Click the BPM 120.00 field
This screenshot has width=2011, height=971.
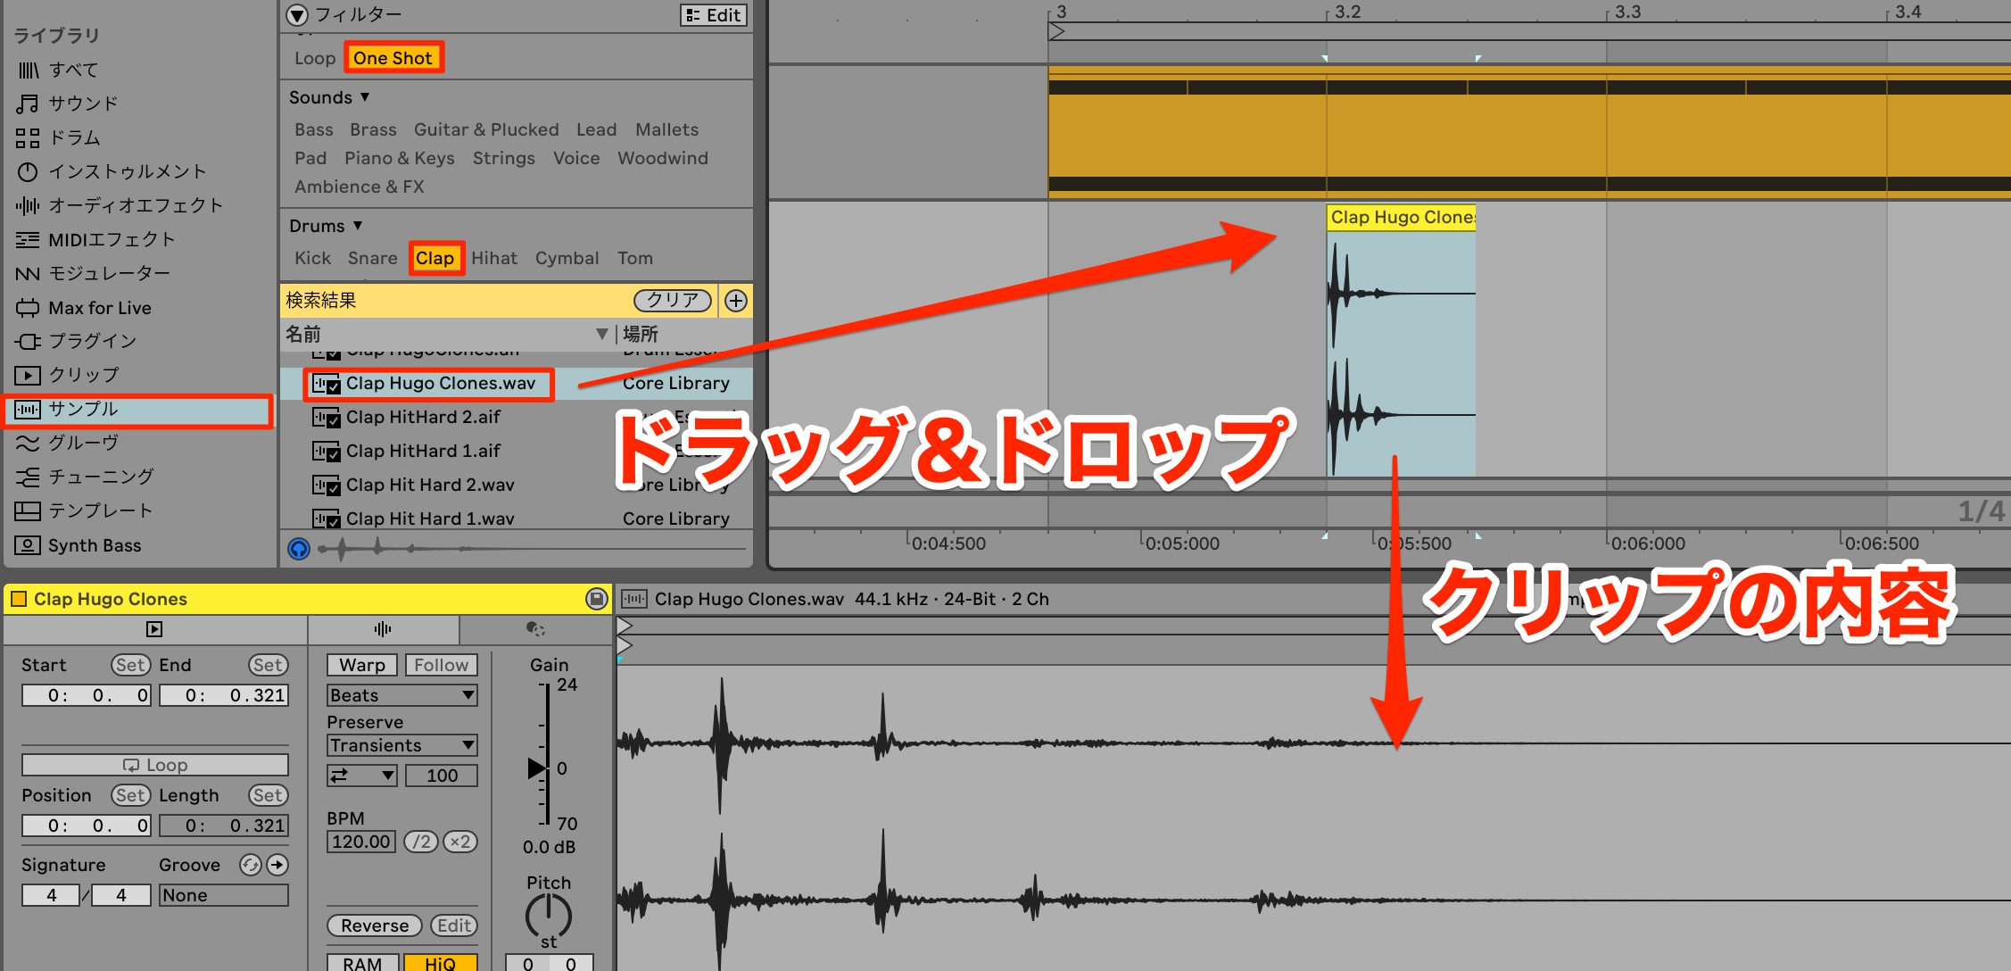(361, 842)
